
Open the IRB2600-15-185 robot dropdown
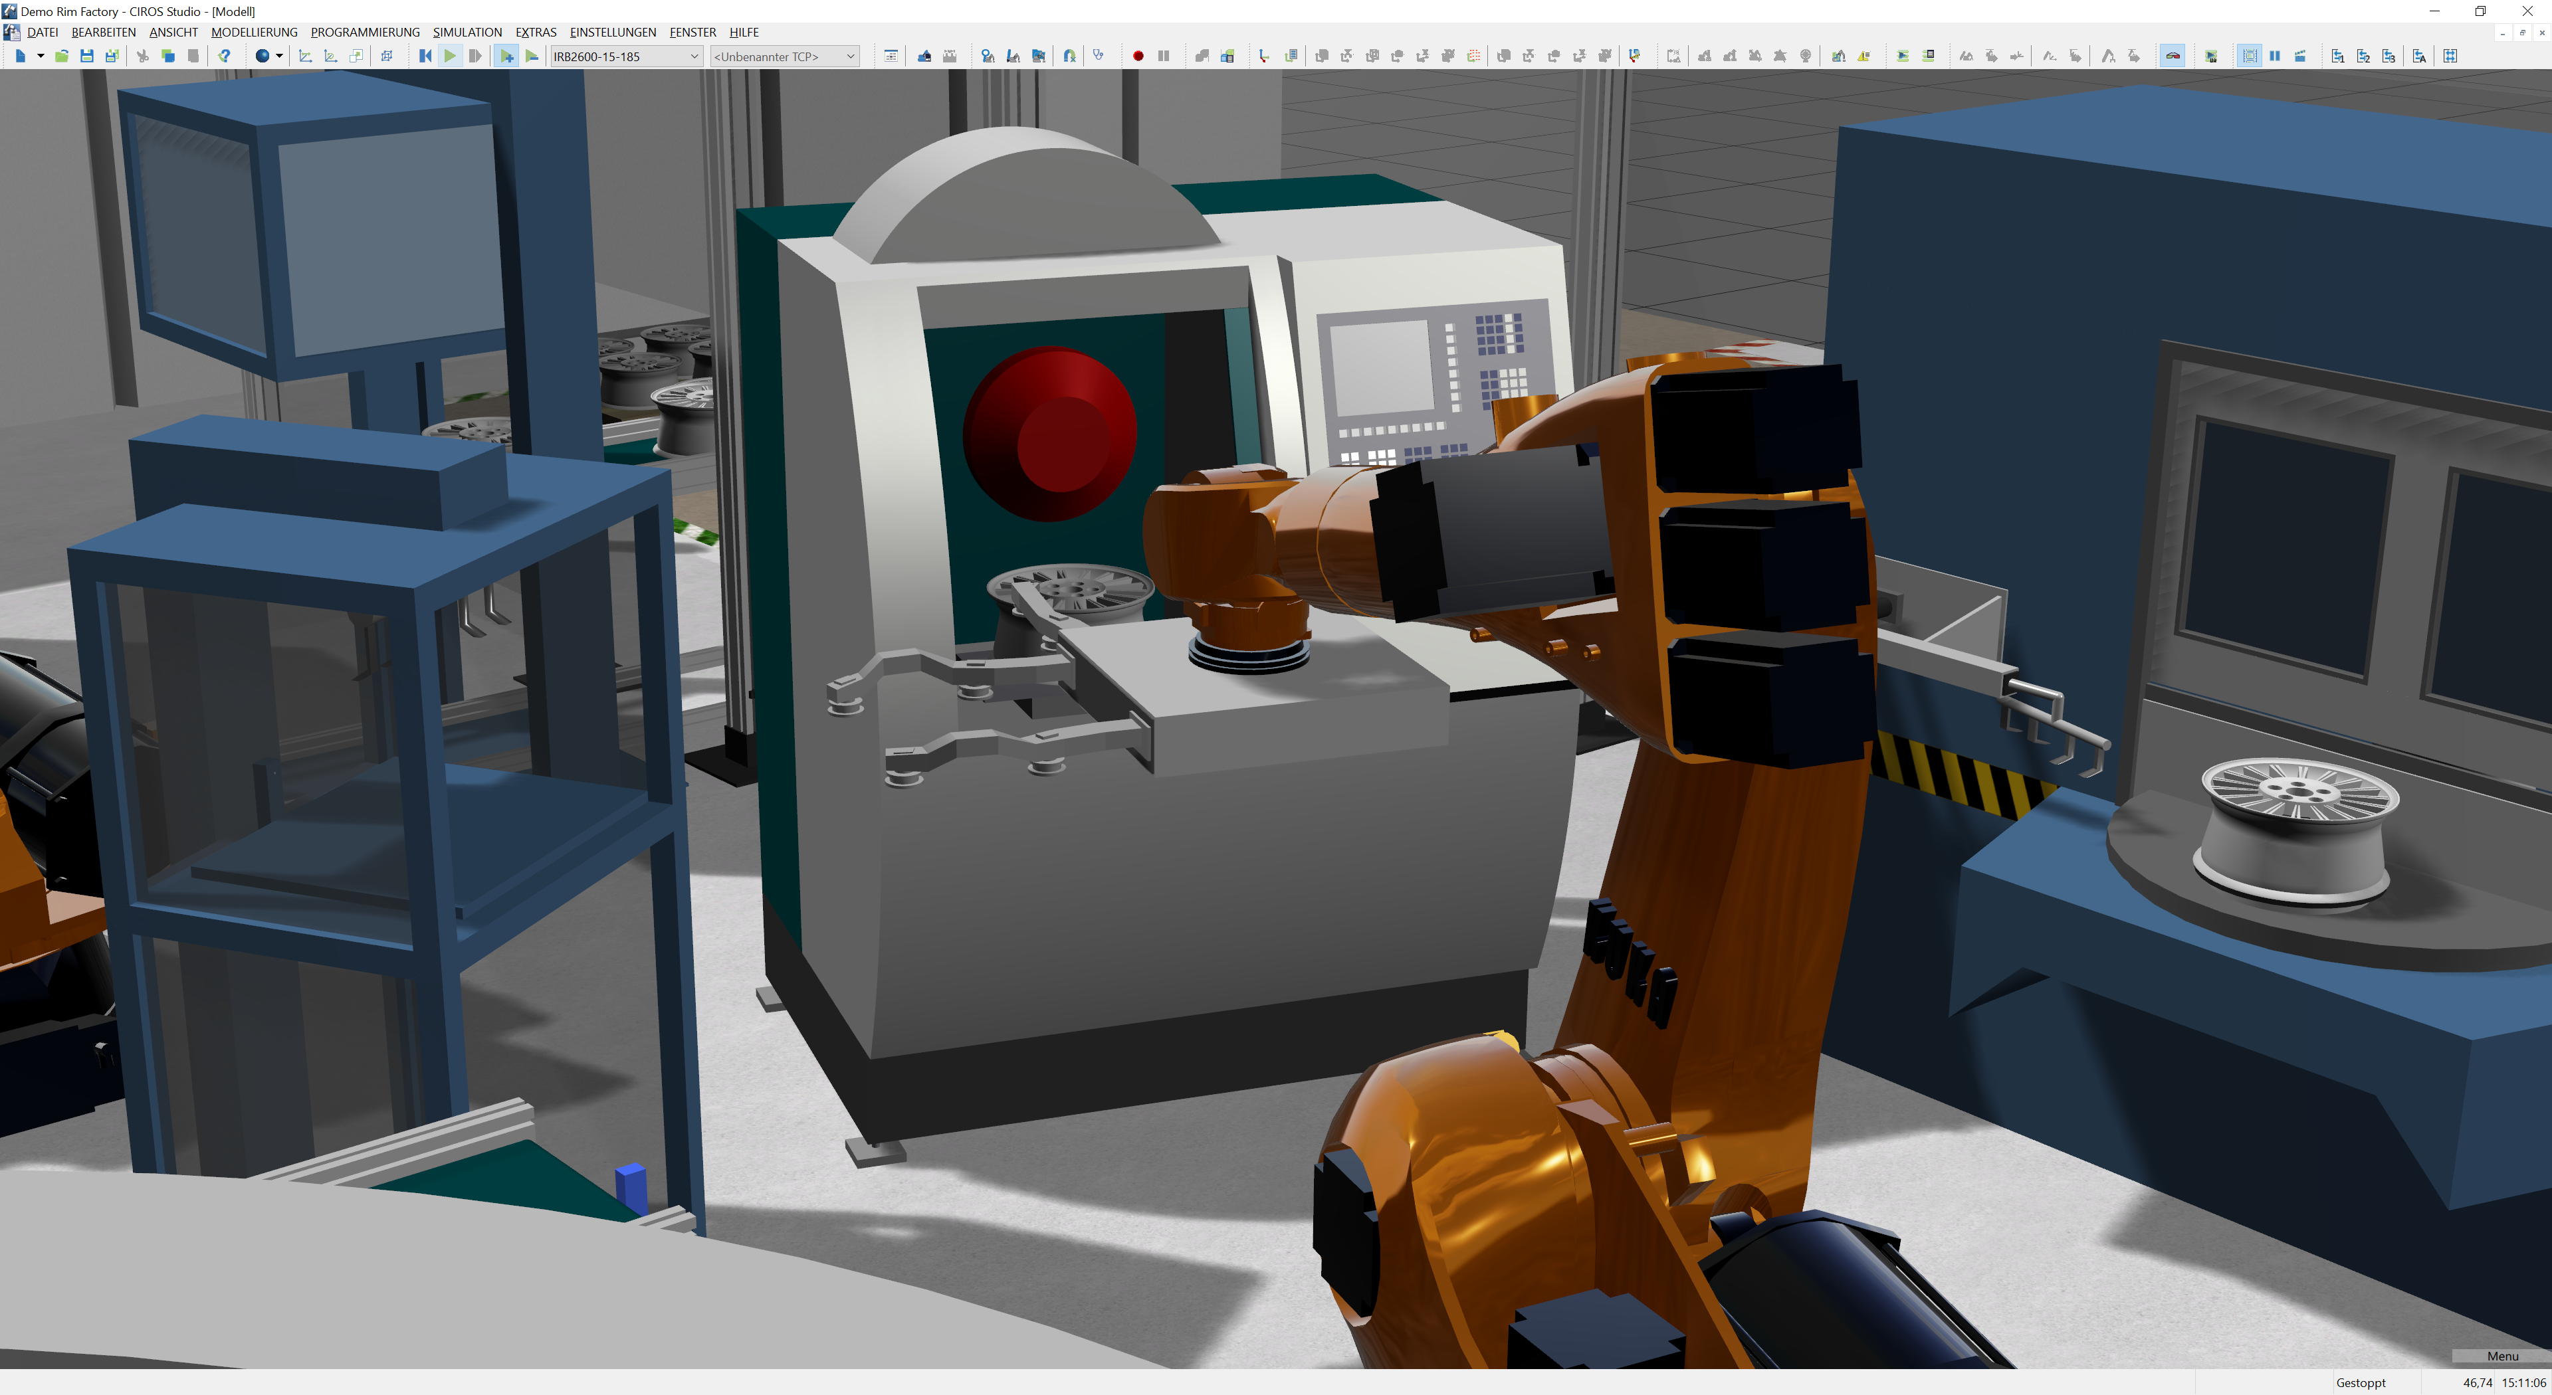(693, 56)
